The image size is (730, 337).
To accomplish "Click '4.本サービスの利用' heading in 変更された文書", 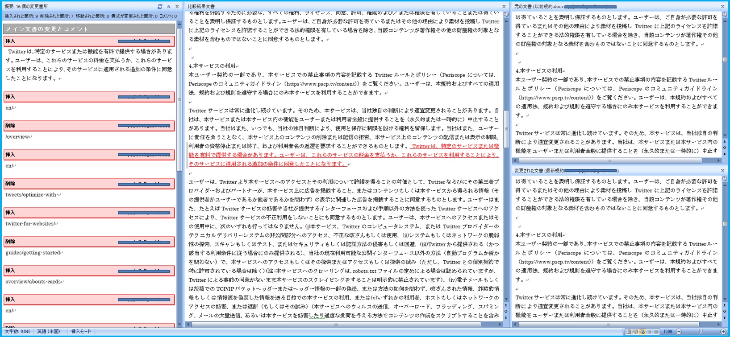I will [x=539, y=235].
